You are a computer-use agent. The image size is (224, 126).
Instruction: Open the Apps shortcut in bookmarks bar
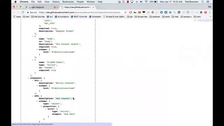tap(17, 17)
